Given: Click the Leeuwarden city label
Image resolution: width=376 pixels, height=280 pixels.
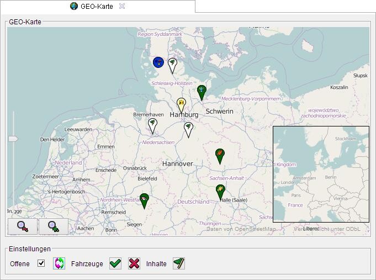Looking at the screenshot, I should (78, 129).
